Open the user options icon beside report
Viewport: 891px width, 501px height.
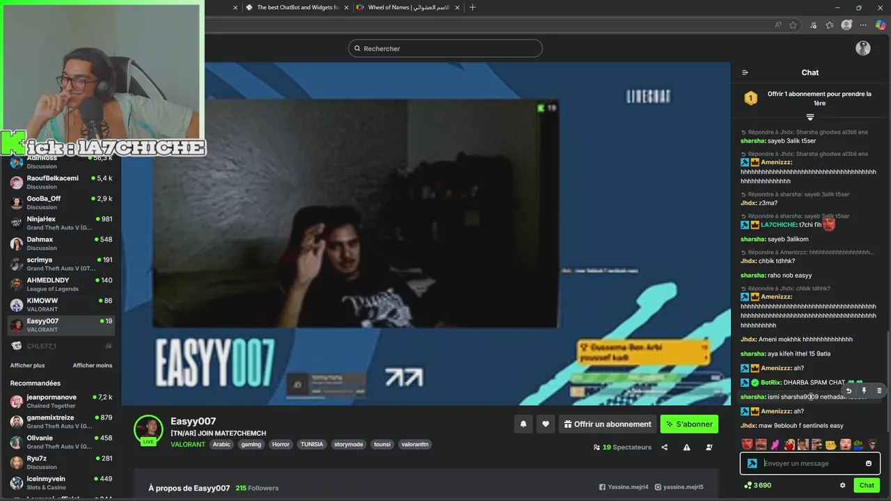click(x=709, y=447)
